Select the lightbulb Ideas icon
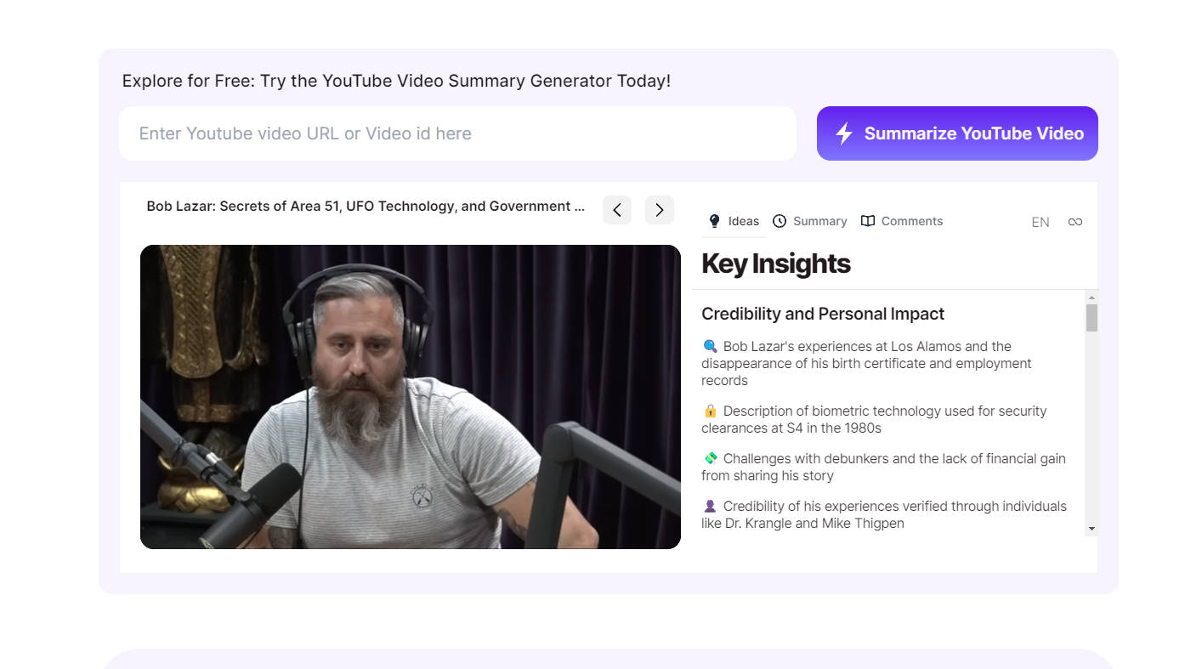Image resolution: width=1185 pixels, height=669 pixels. [715, 220]
